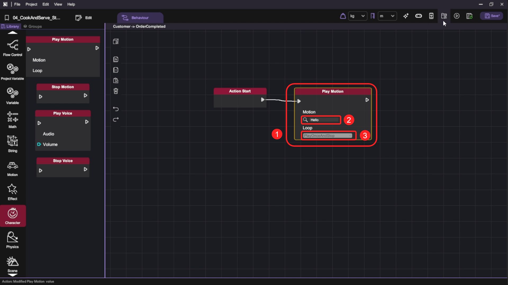The image size is (508, 285).
Task: Open the Project menu
Action: click(31, 4)
